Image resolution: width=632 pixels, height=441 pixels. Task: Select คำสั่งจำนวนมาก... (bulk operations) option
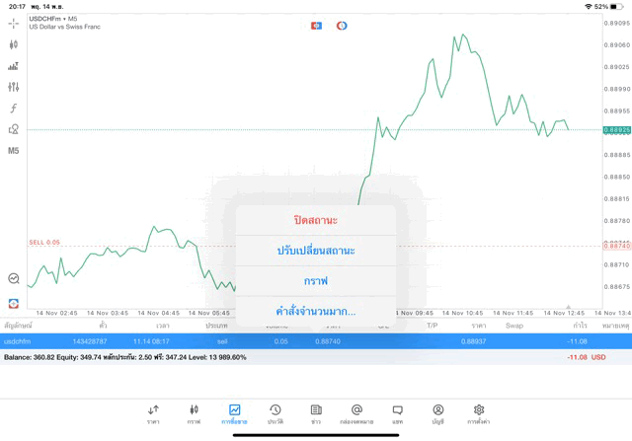[316, 312]
